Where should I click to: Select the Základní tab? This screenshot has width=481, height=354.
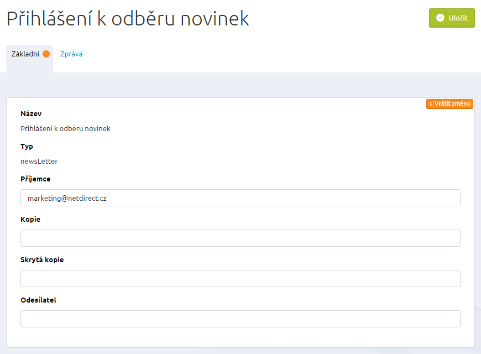tap(29, 58)
